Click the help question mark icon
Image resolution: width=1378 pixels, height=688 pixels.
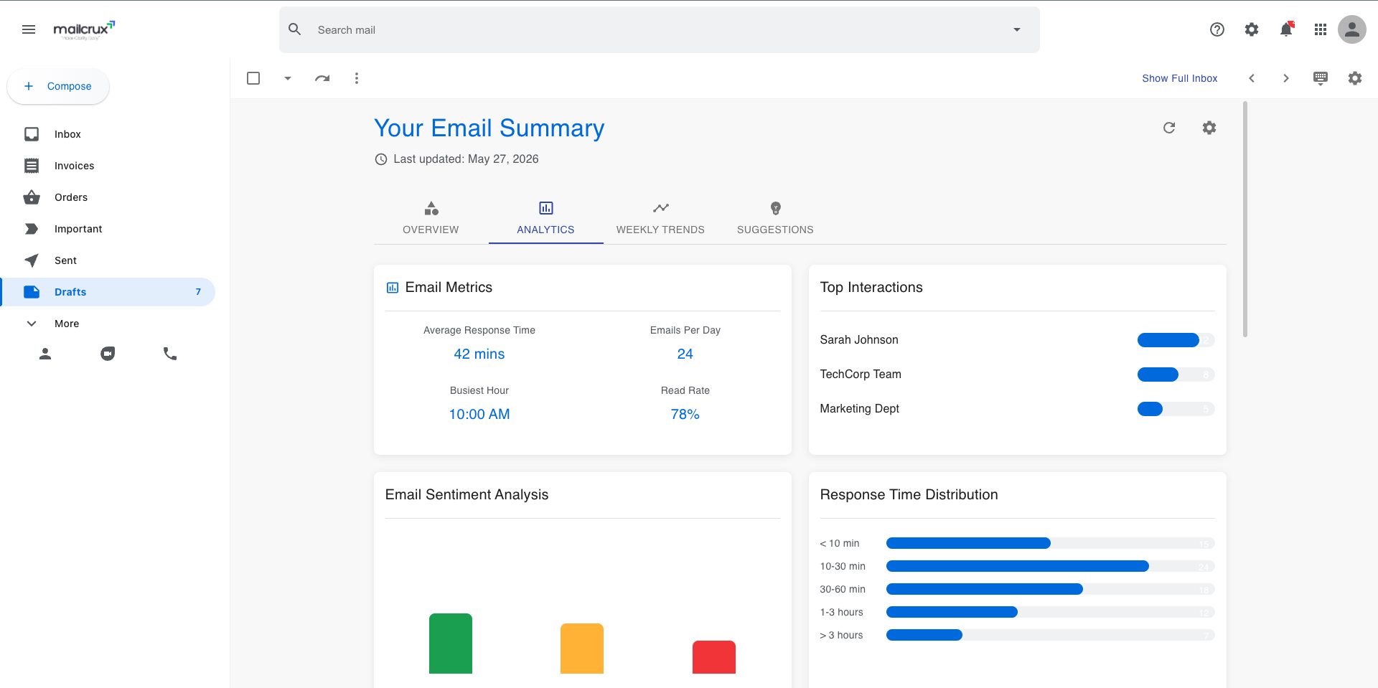(x=1217, y=29)
